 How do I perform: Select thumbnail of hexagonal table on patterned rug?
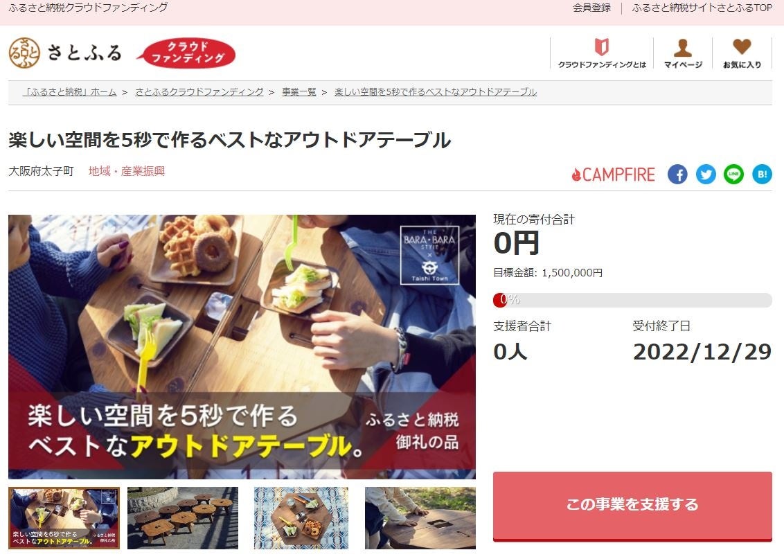click(x=301, y=518)
